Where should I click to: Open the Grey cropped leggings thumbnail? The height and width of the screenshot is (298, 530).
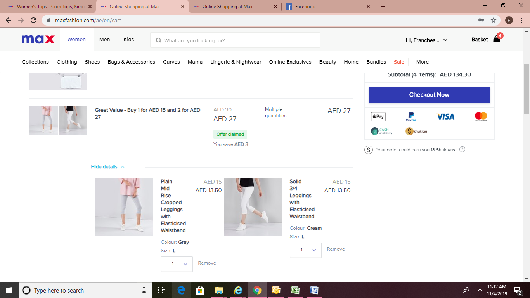point(124,207)
